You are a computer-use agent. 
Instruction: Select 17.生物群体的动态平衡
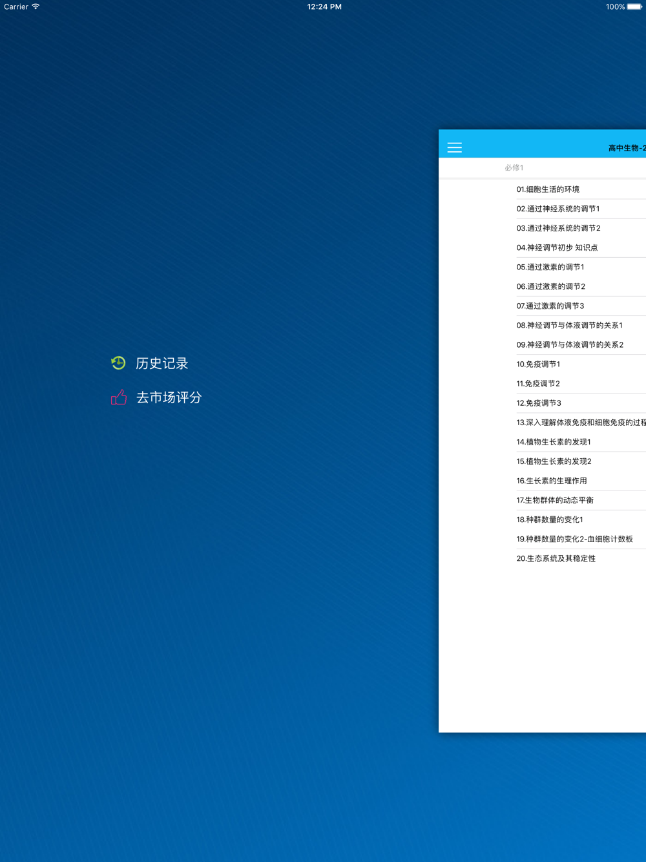[x=555, y=500]
